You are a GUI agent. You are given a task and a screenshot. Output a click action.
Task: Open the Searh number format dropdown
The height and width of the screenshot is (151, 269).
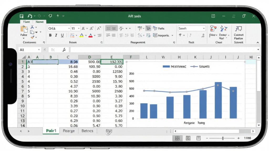click(204, 28)
